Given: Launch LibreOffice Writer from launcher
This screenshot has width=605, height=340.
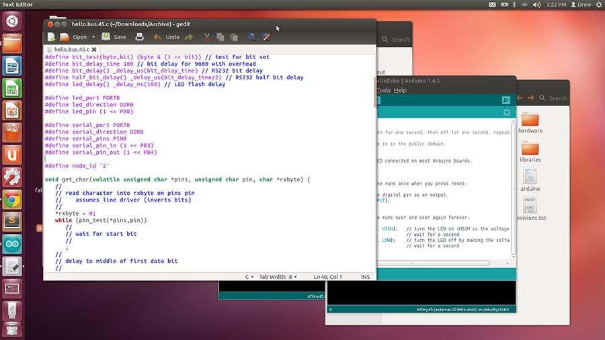Looking at the screenshot, I should click(12, 66).
